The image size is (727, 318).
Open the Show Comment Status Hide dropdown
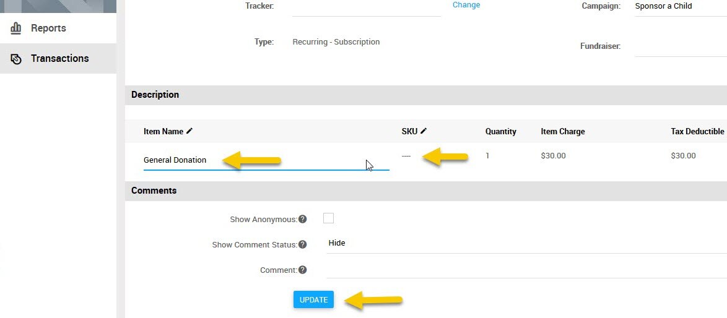click(527, 244)
